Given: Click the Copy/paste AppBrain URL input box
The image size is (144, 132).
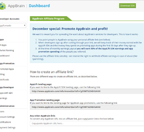Looking at the screenshot, I should (87, 123).
